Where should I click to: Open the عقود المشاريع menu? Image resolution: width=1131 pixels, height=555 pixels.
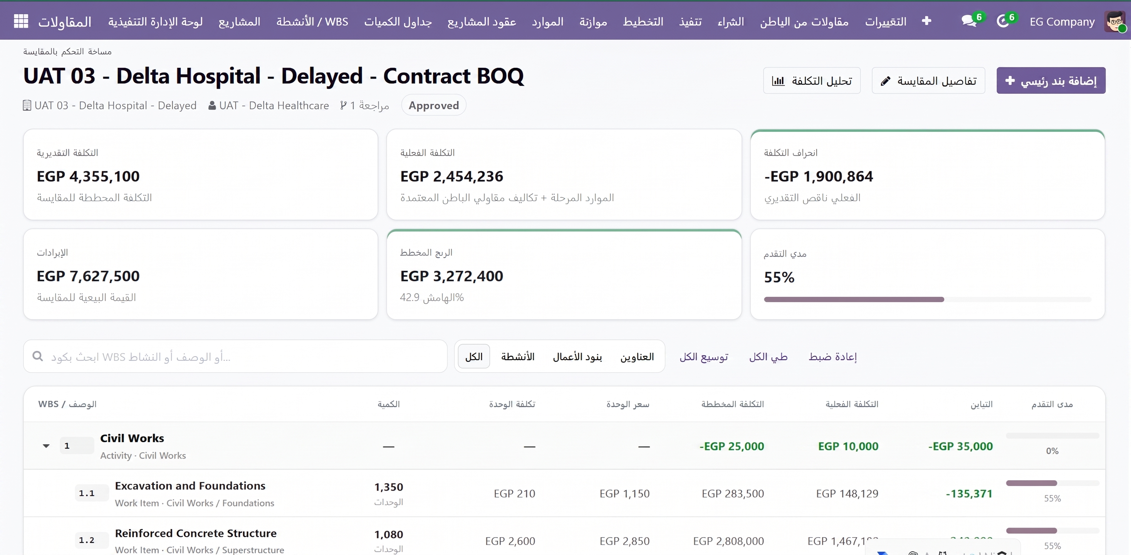[482, 22]
